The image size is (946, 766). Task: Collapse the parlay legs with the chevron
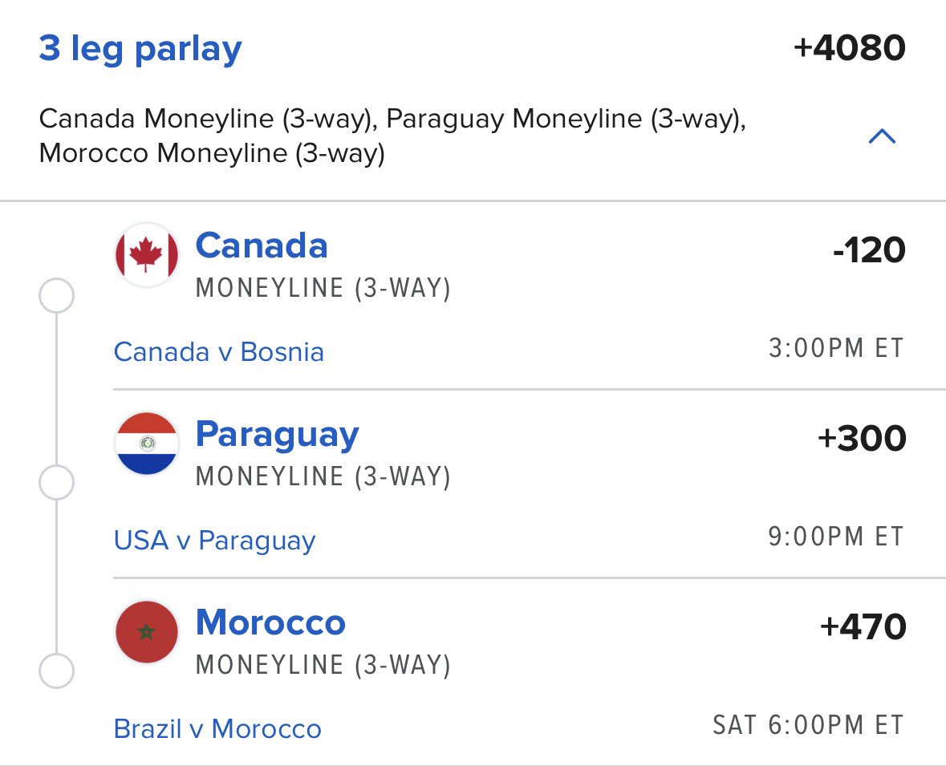(x=882, y=136)
